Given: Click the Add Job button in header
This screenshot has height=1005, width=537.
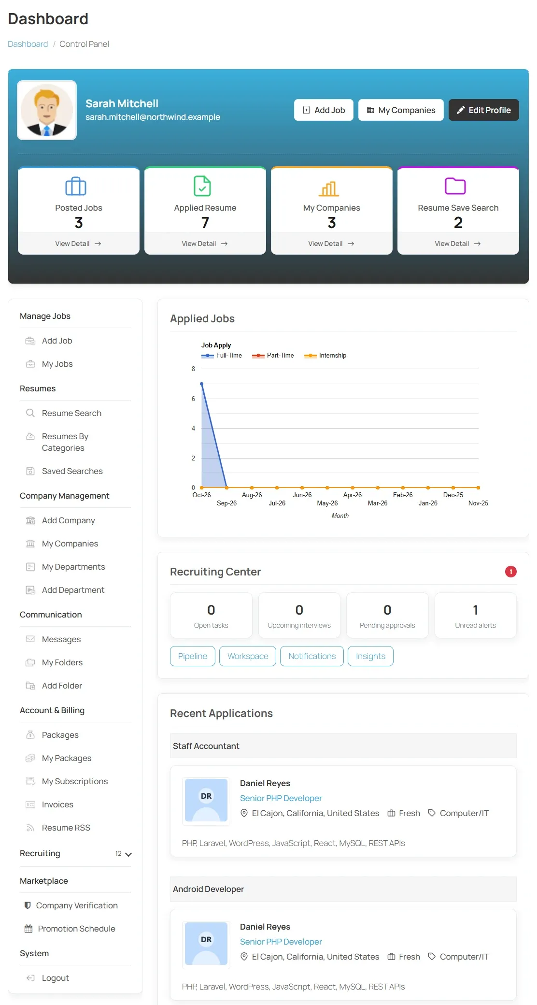Looking at the screenshot, I should [324, 110].
